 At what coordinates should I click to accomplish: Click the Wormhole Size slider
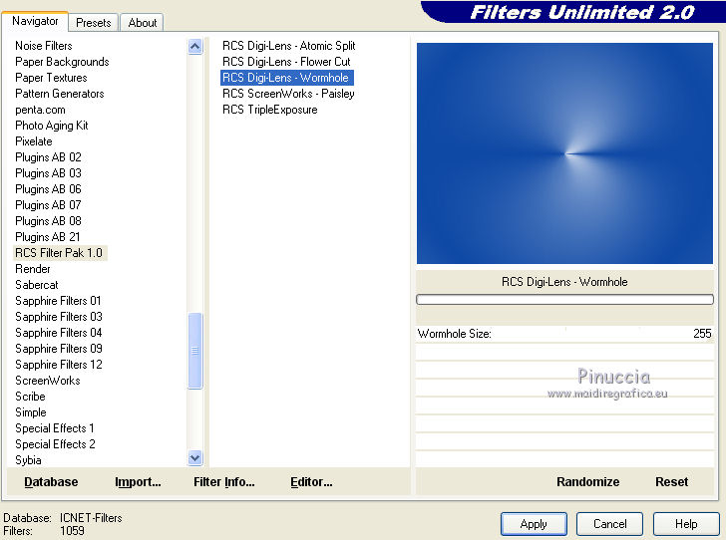564,334
